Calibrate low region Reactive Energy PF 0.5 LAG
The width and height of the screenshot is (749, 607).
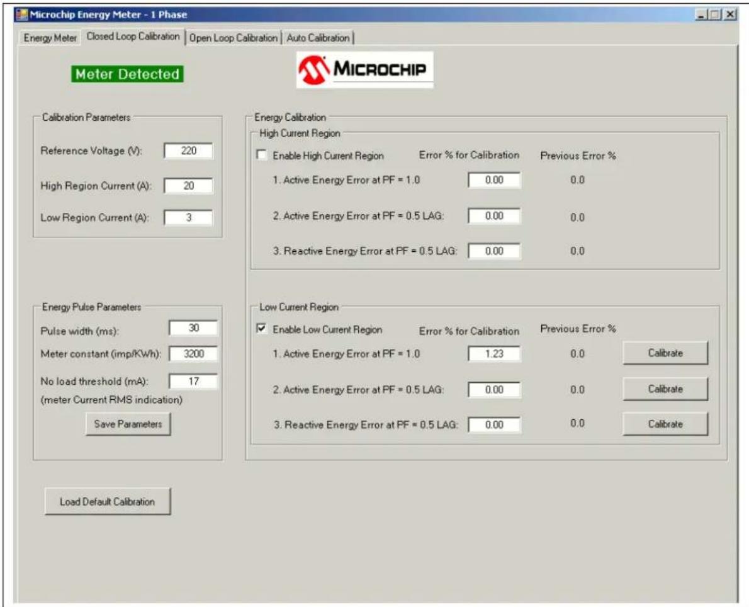coord(665,424)
